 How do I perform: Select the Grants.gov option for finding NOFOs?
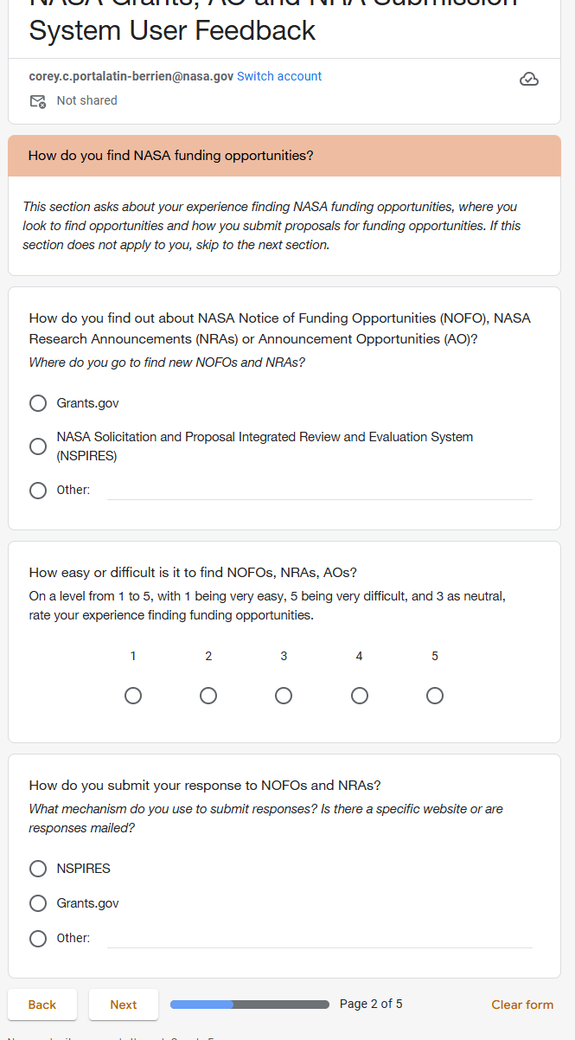(x=38, y=403)
